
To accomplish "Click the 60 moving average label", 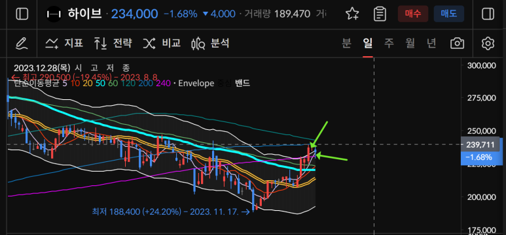I will pos(113,84).
